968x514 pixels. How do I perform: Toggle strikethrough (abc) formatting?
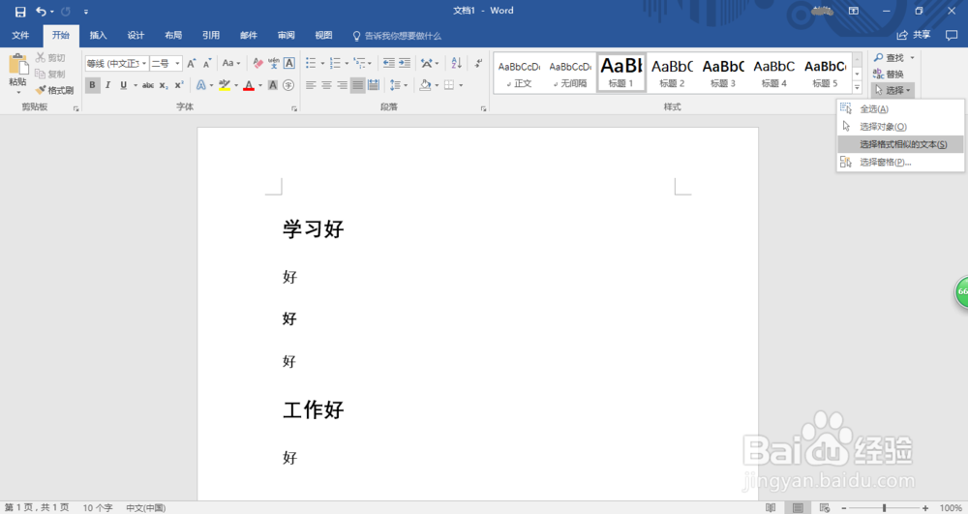(147, 85)
